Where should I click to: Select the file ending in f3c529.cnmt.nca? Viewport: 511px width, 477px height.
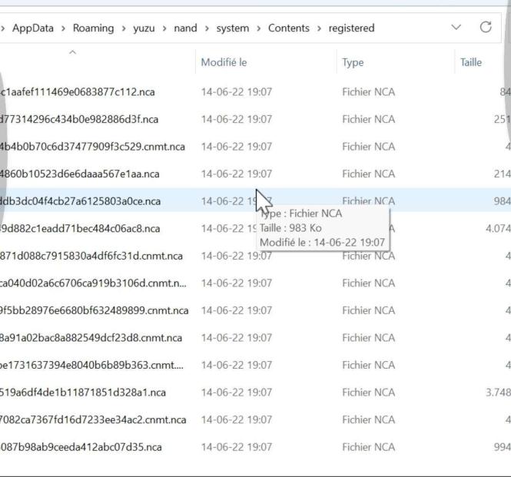coord(92,147)
